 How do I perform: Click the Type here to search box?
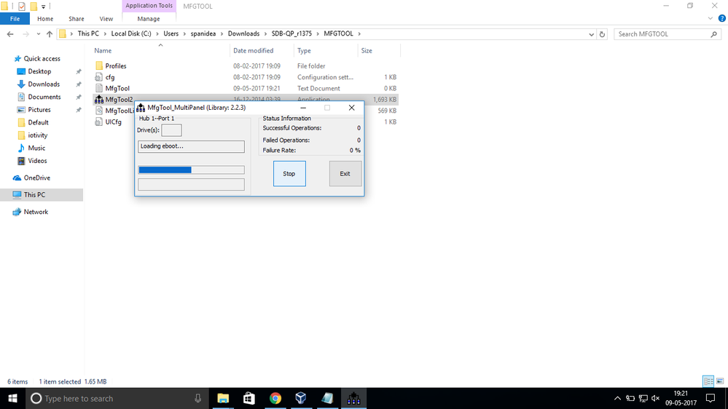point(118,398)
